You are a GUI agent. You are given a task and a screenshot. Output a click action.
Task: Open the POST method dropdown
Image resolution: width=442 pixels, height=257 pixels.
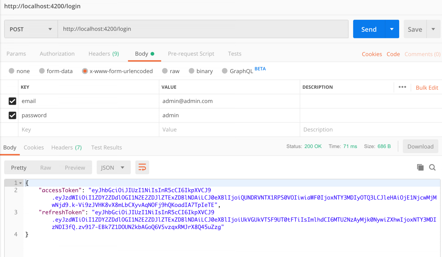click(x=31, y=29)
